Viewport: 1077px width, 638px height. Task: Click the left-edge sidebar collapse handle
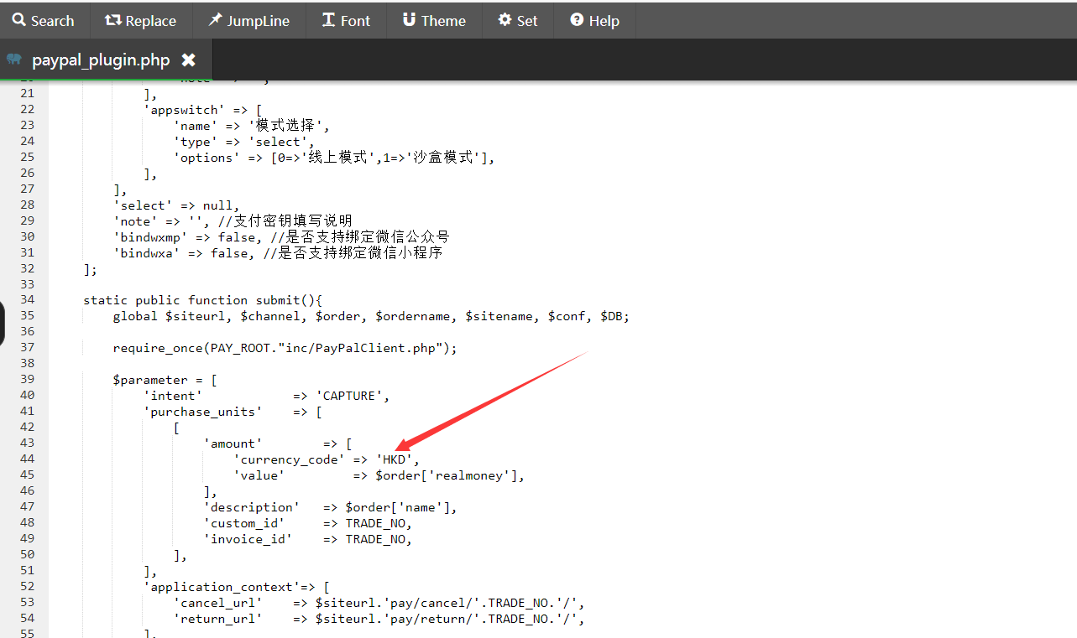pos(3,324)
